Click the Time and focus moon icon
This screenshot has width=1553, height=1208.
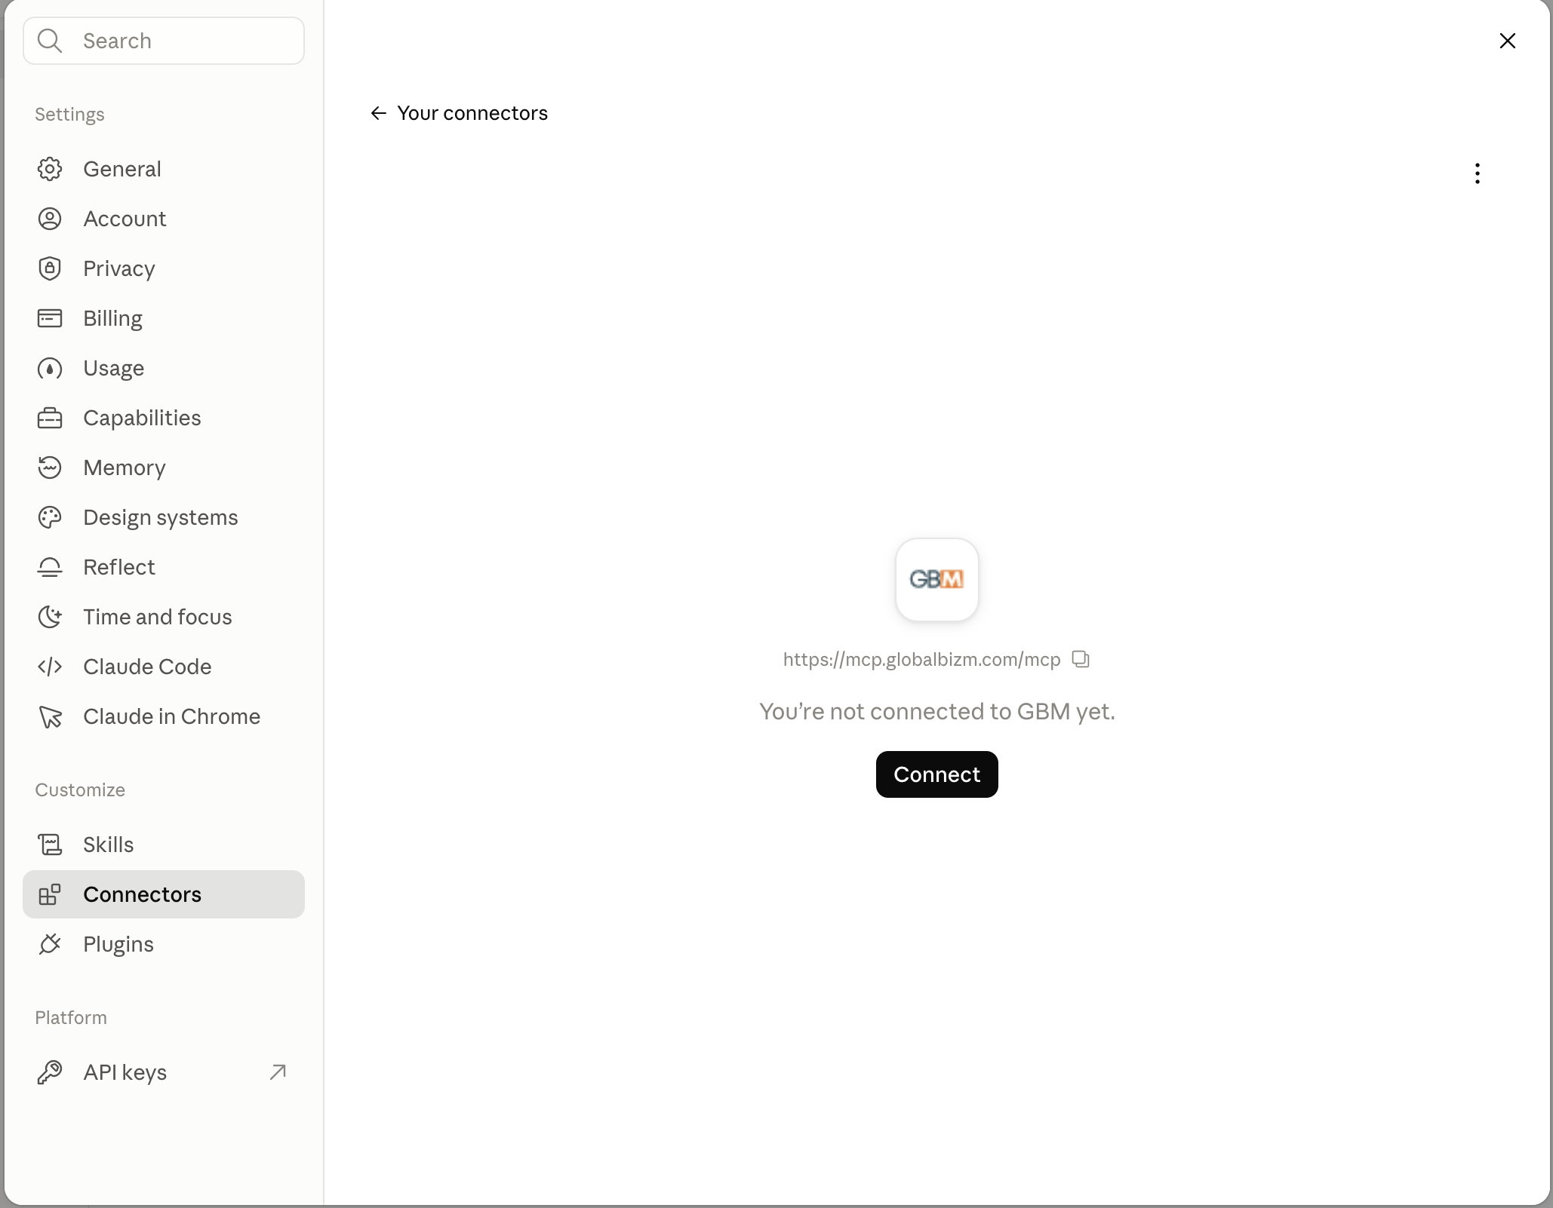click(x=50, y=617)
